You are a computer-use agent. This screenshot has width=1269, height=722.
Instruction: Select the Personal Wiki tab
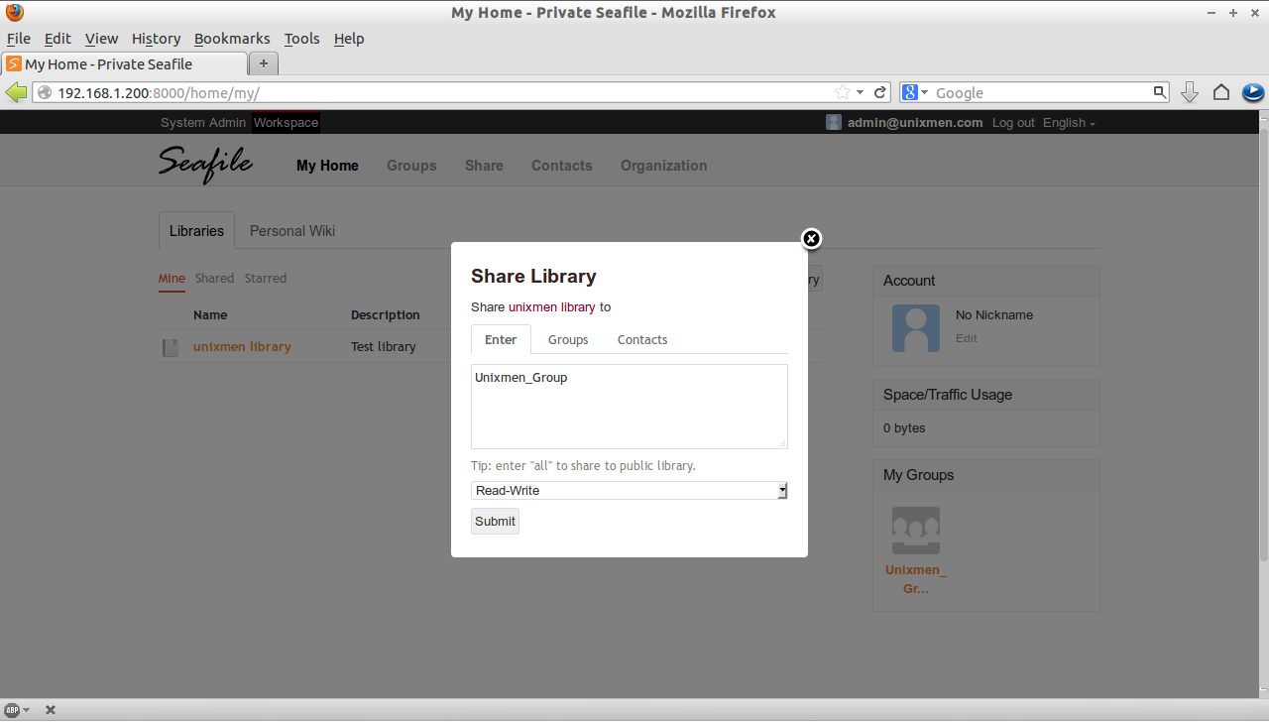pos(292,230)
